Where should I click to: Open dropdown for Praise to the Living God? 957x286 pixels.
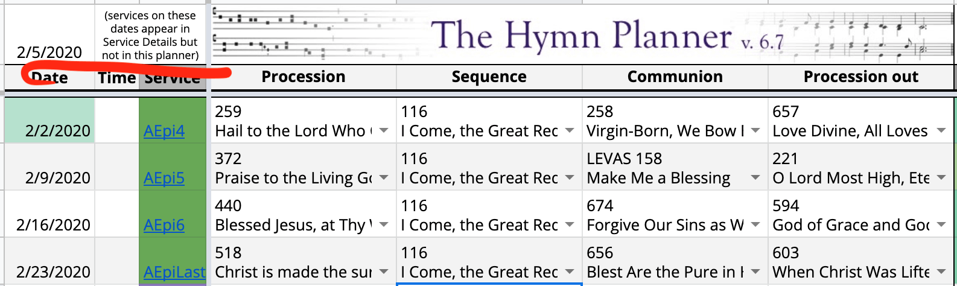(384, 178)
